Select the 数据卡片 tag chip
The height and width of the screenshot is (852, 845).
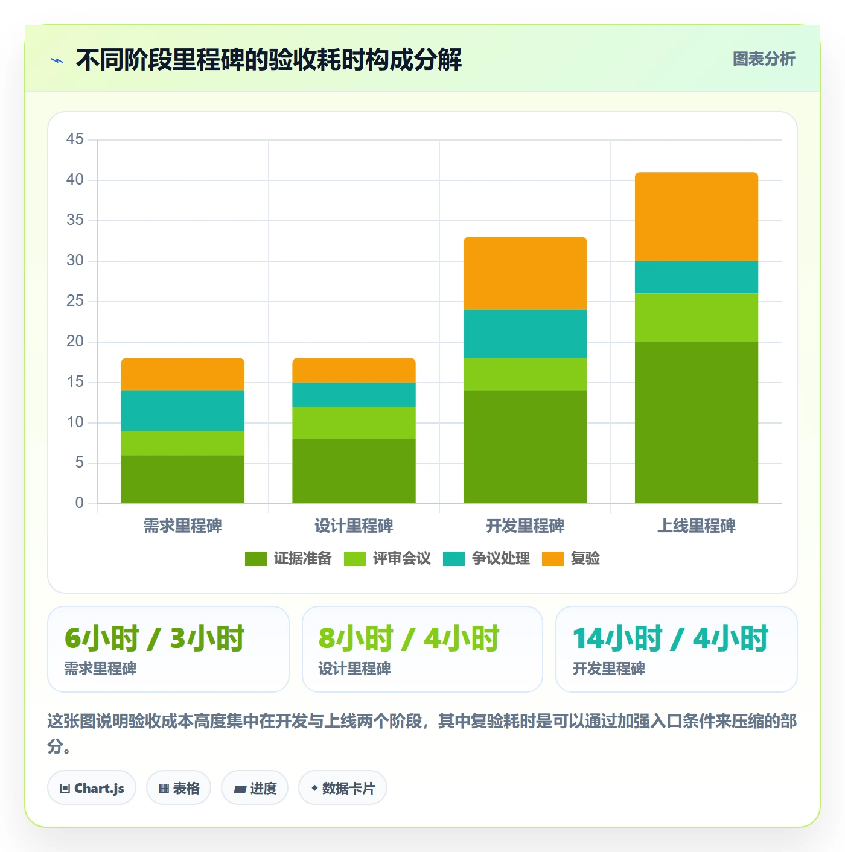point(343,788)
